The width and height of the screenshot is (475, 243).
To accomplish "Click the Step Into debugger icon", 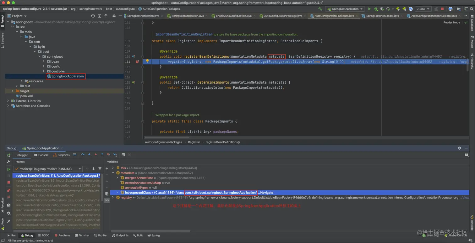I will (89, 155).
